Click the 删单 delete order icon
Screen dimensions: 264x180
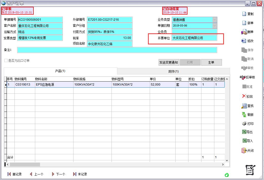click(244, 32)
